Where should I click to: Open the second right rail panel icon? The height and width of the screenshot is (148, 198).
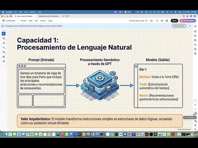(x=195, y=31)
